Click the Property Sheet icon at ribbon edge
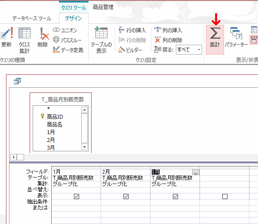Viewport: 258px width, 224px height. (254, 30)
